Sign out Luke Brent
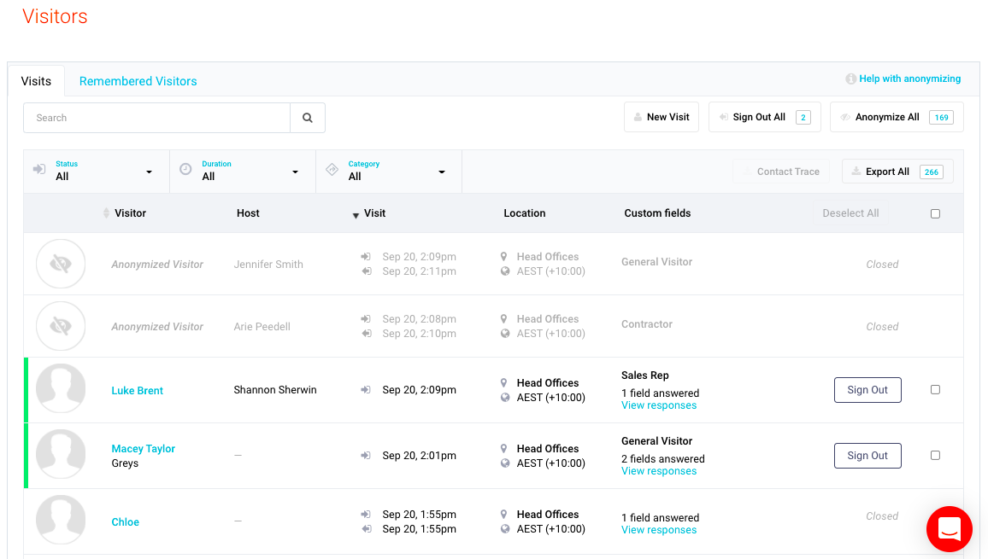 (867, 390)
